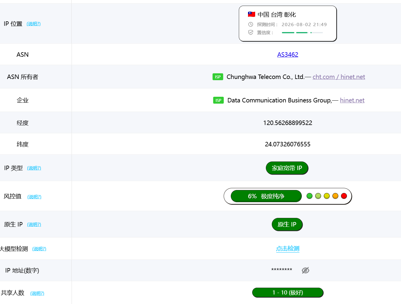Click the red risk level dot
Image resolution: width=401 pixels, height=304 pixels.
click(344, 196)
